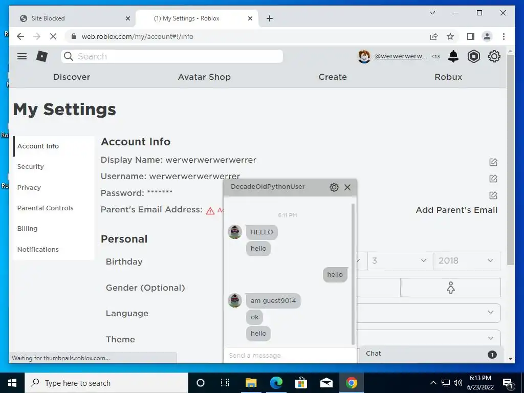Close the DecadeOldPythonUser chat window
The image size is (524, 393).
347,187
